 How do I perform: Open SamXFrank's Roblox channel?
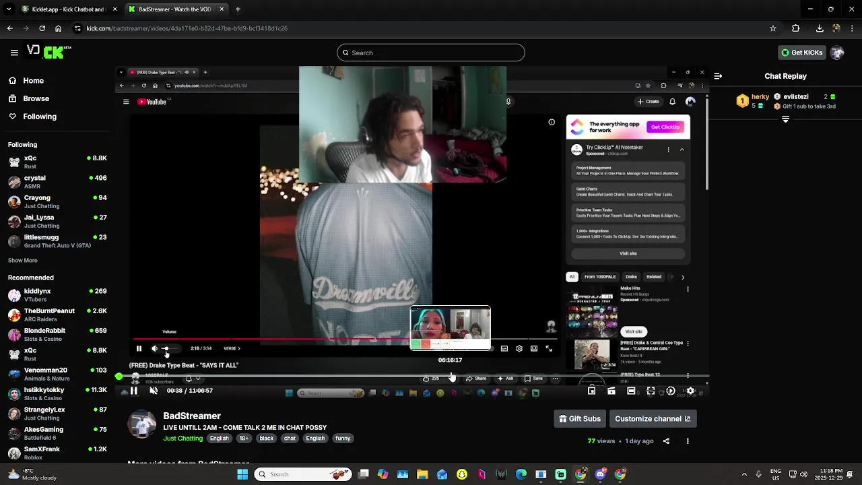click(x=57, y=453)
